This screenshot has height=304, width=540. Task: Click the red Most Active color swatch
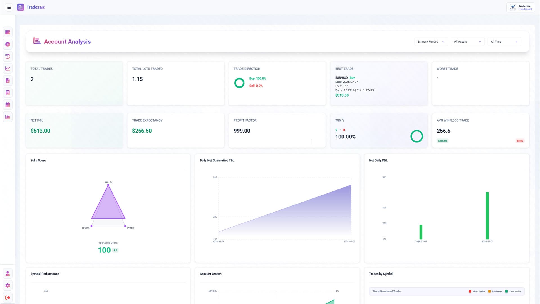[x=470, y=292]
